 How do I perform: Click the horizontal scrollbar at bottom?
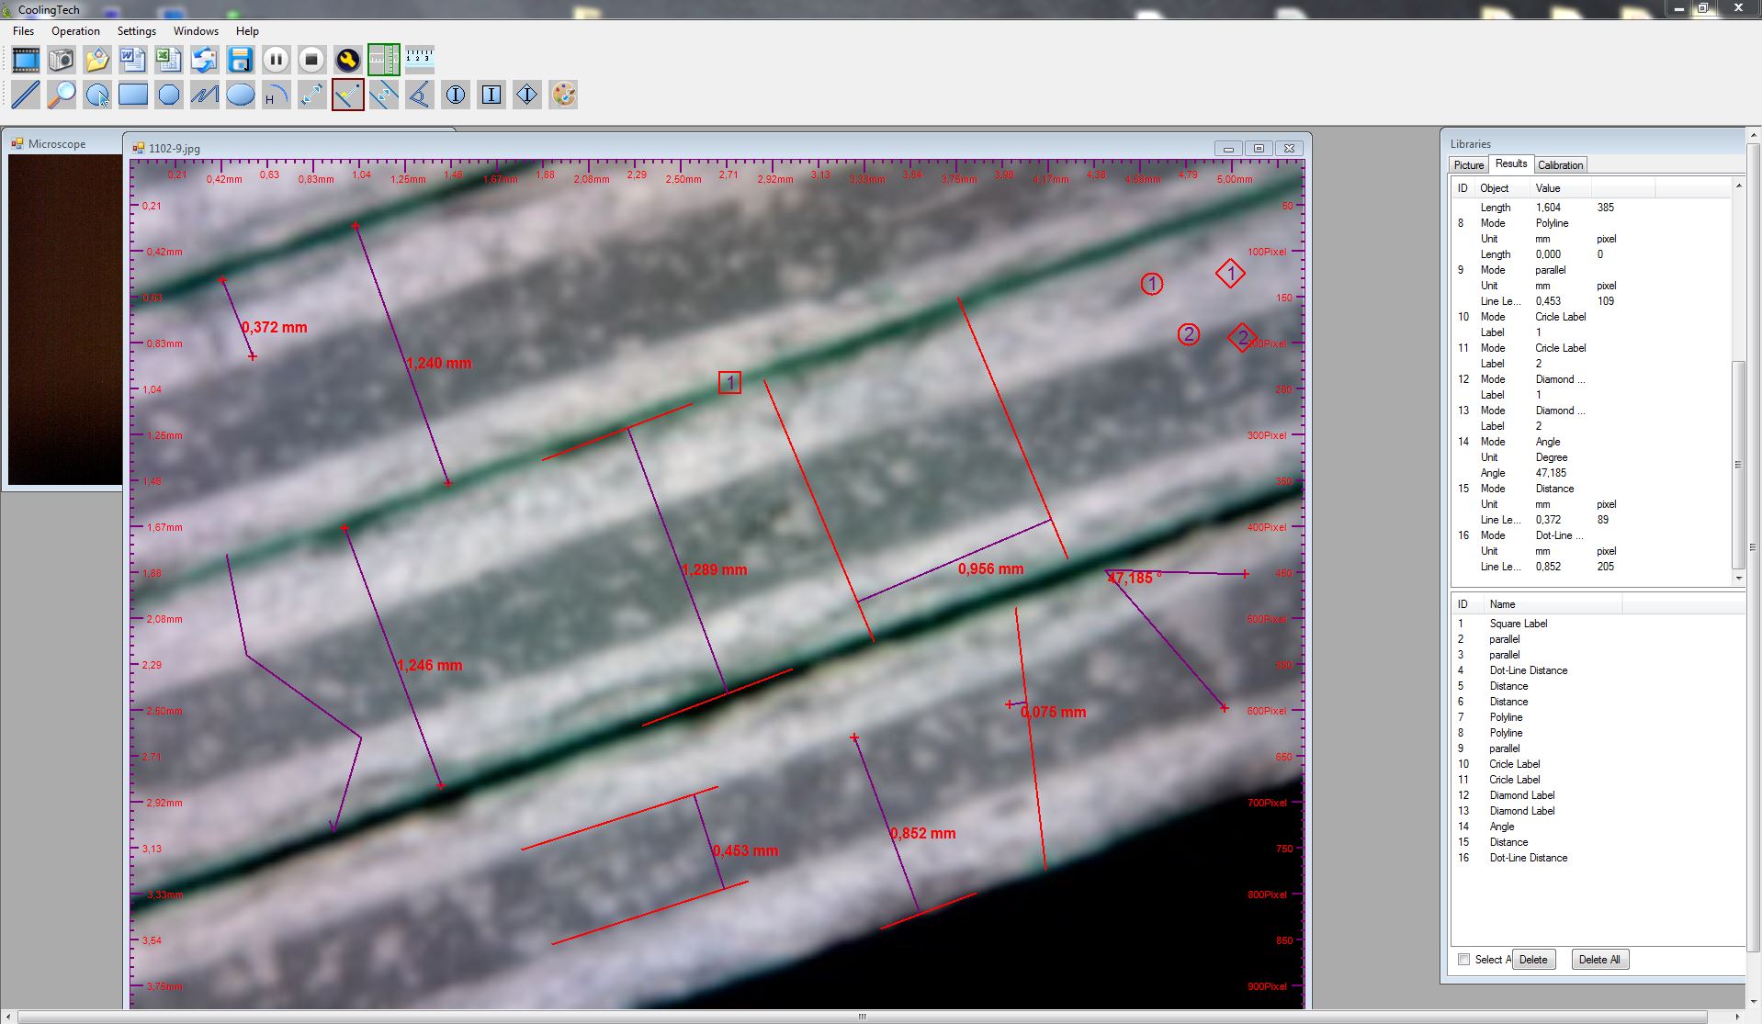pyautogui.click(x=862, y=1017)
